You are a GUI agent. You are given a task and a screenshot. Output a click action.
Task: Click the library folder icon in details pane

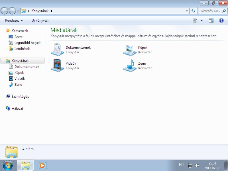coord(12,152)
